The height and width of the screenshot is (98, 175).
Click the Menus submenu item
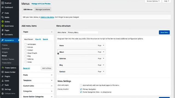[4, 56]
